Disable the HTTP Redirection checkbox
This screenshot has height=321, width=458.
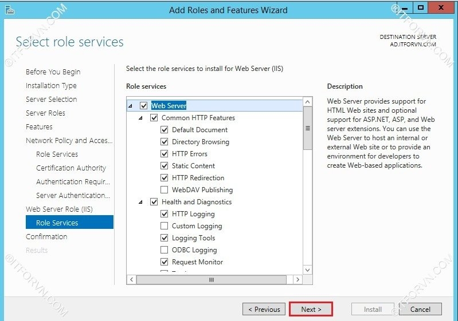coord(165,178)
